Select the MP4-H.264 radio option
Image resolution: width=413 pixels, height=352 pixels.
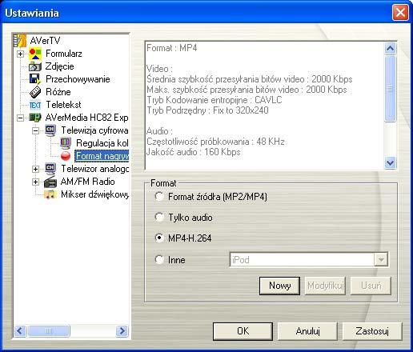point(159,238)
